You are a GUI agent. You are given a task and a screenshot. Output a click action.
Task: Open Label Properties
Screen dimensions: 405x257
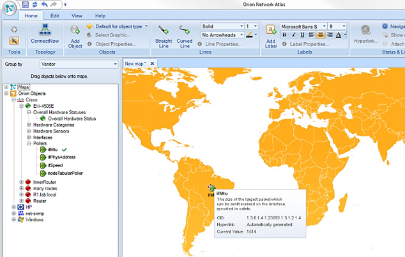coord(305,44)
